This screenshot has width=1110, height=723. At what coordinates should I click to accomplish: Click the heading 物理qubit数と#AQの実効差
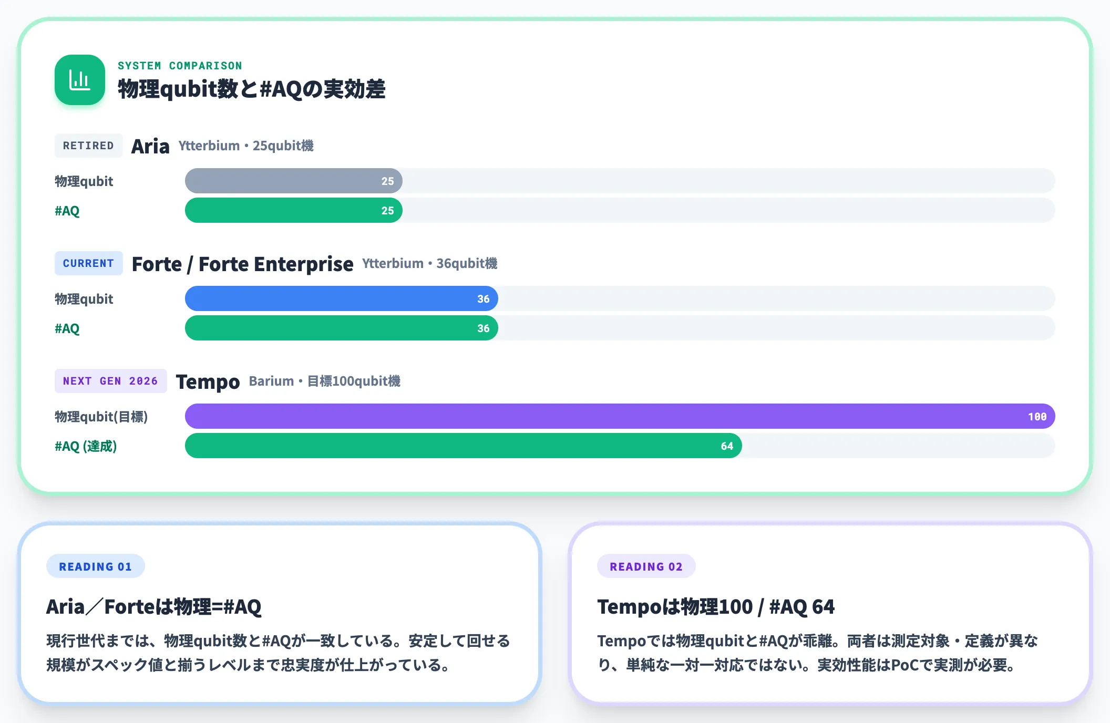click(x=252, y=89)
